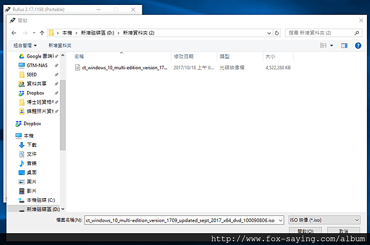Expand folder icon chevron in address bar
This screenshot has width=370, height=245.
57,33
